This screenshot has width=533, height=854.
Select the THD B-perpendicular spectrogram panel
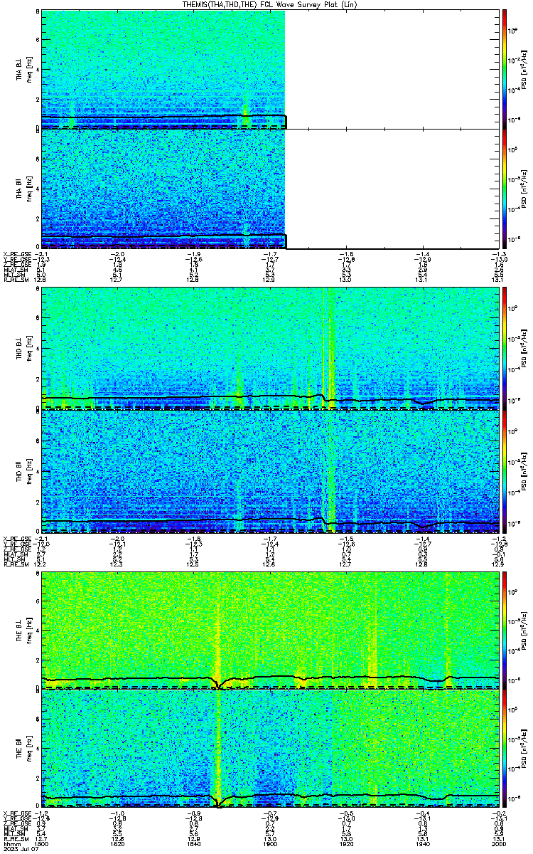coord(271,348)
